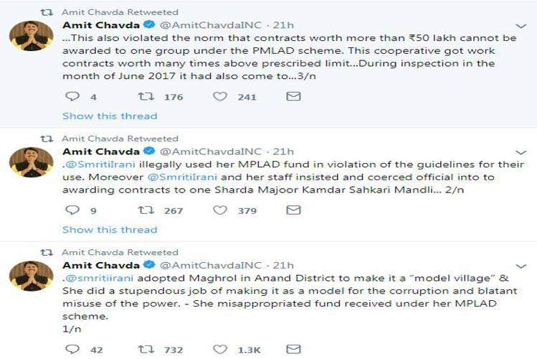Reply to the 1/n Maghrol village tweet

pyautogui.click(x=72, y=349)
